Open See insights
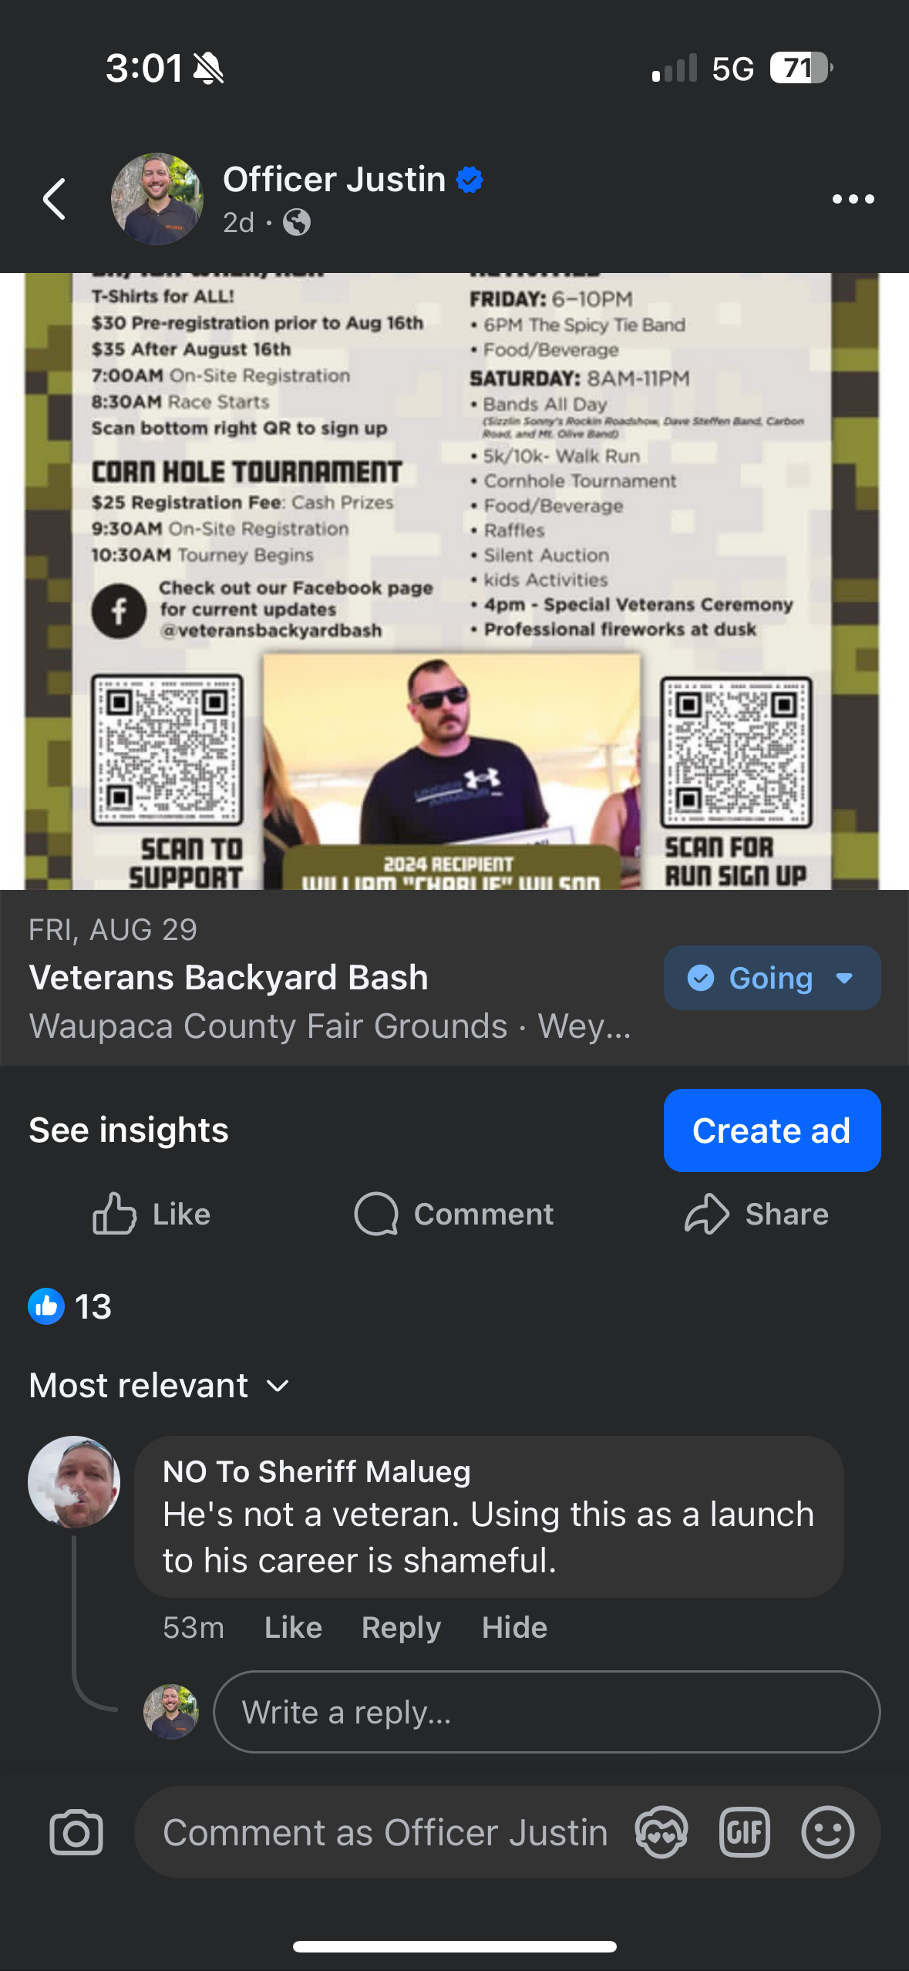The width and height of the screenshot is (909, 1971). [x=129, y=1130]
